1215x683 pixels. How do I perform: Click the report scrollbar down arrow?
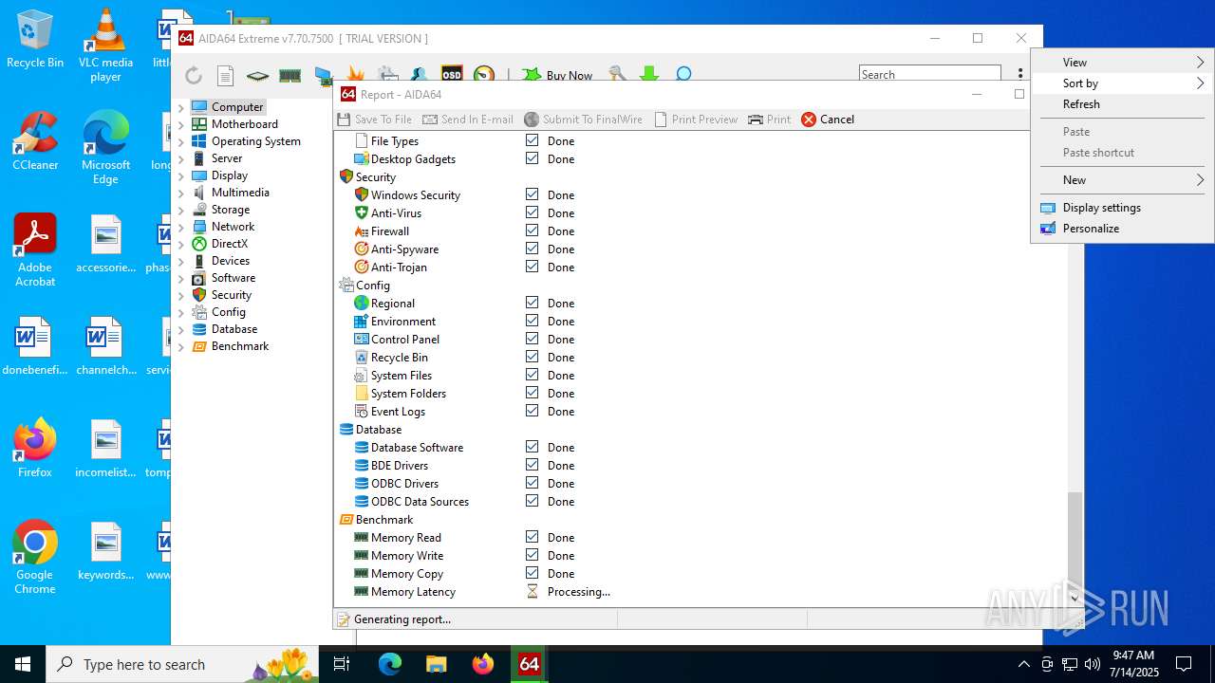point(1075,599)
